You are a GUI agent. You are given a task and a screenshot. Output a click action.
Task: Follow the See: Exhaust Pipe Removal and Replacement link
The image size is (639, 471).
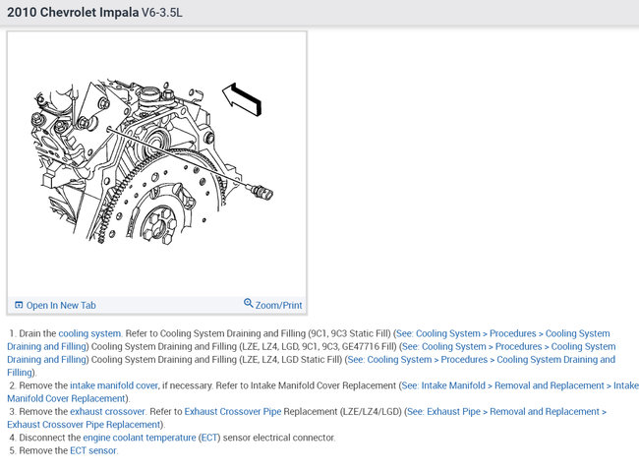pyautogui.click(x=506, y=412)
